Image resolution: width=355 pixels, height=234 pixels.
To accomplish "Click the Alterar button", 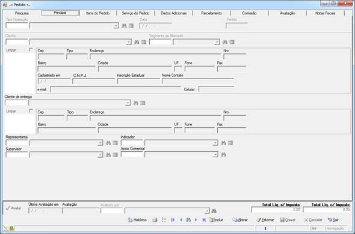I will coord(240,220).
